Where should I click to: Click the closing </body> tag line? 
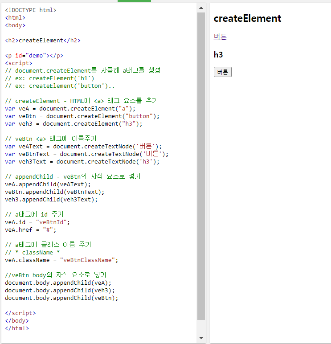coord(17,320)
